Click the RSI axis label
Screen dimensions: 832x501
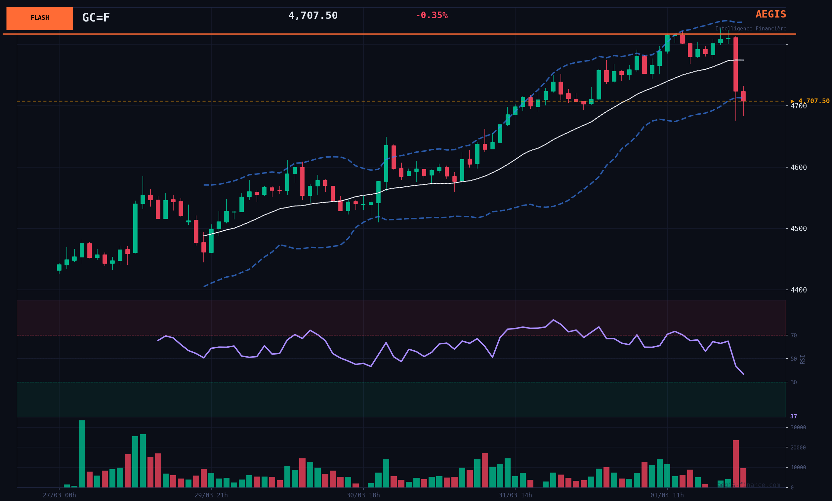(802, 359)
